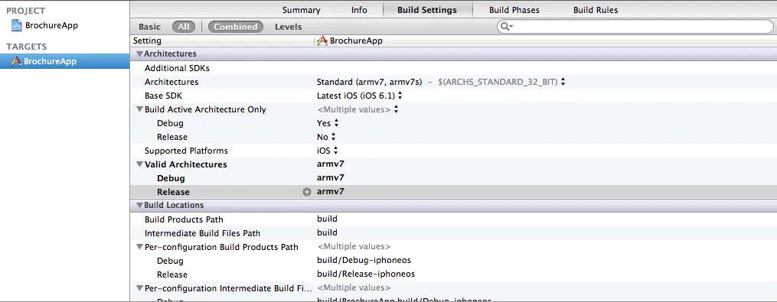This screenshot has width=777, height=302.
Task: Click the Valid Architectures armv7 value
Action: [331, 164]
